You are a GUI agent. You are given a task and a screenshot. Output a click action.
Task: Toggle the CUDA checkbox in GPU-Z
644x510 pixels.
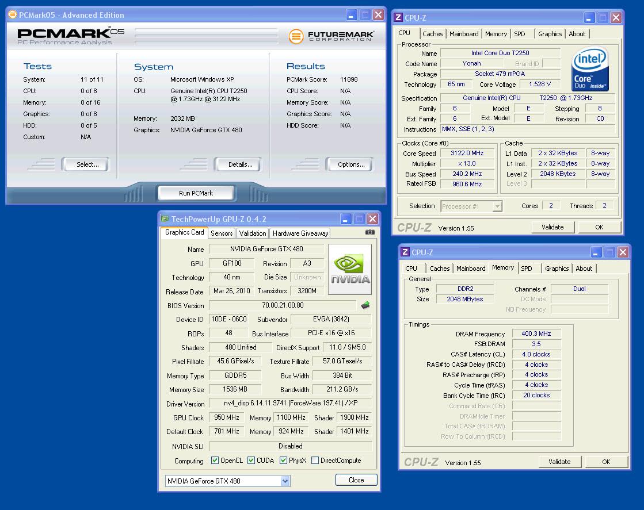point(251,461)
